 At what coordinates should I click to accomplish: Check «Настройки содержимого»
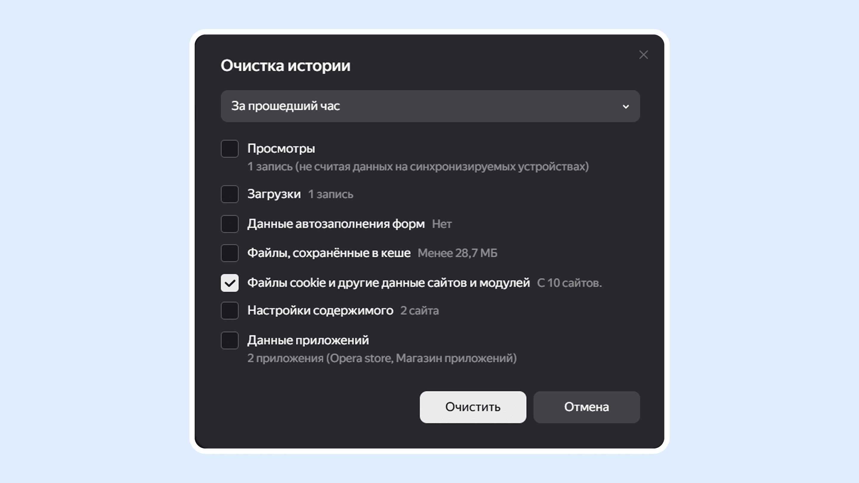[x=229, y=311]
